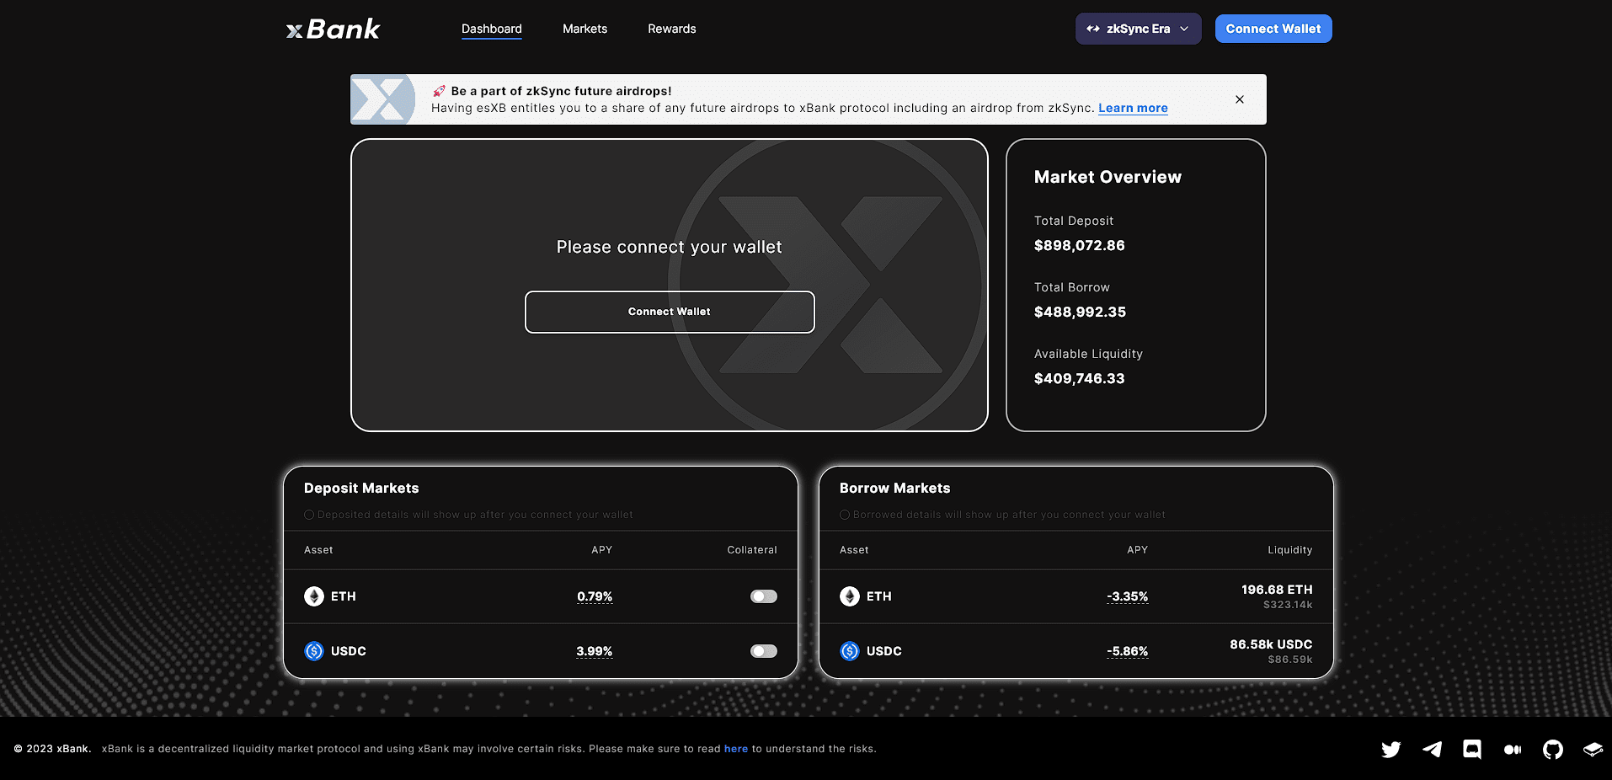Image resolution: width=1612 pixels, height=780 pixels.
Task: Click the 86.58k USDC liquidity value
Action: (1271, 644)
